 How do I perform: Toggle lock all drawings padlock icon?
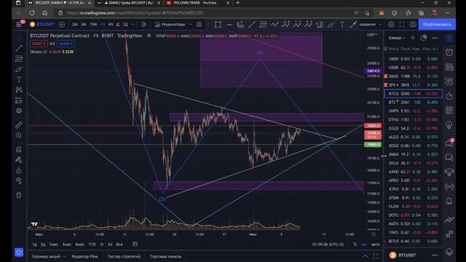19,170
